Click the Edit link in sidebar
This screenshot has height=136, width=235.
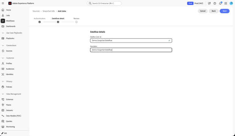click(x=5, y=133)
